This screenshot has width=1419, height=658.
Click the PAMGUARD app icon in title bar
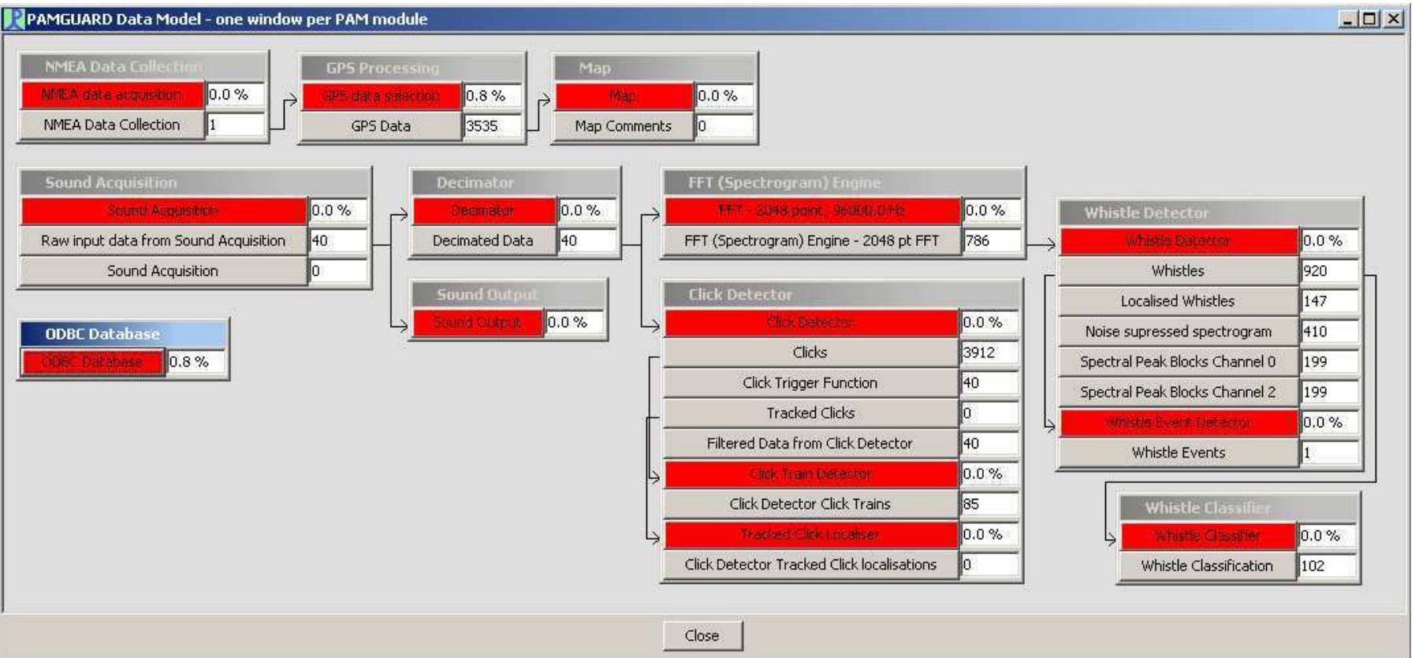(13, 19)
